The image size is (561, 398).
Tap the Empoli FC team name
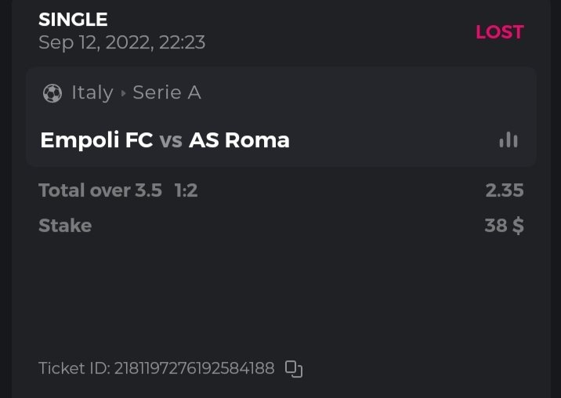click(x=96, y=140)
